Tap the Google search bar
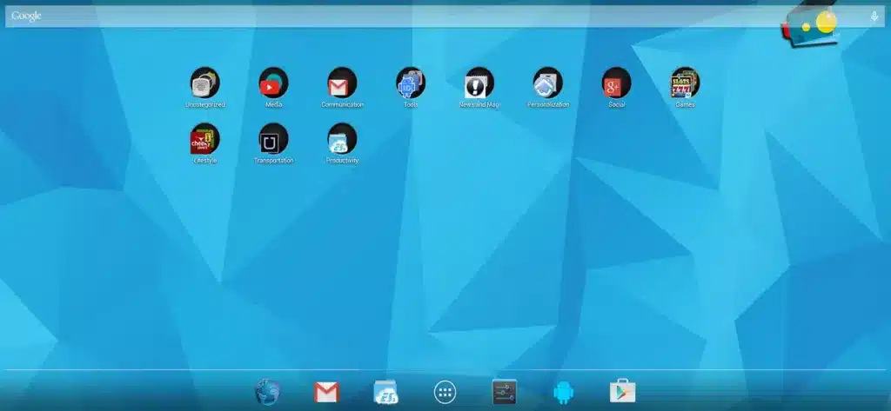Viewport: 891px width, 411px height. pyautogui.click(x=392, y=16)
